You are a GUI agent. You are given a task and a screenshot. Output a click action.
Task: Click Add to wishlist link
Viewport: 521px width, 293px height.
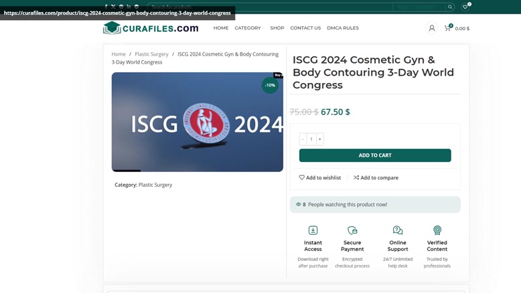320,177
